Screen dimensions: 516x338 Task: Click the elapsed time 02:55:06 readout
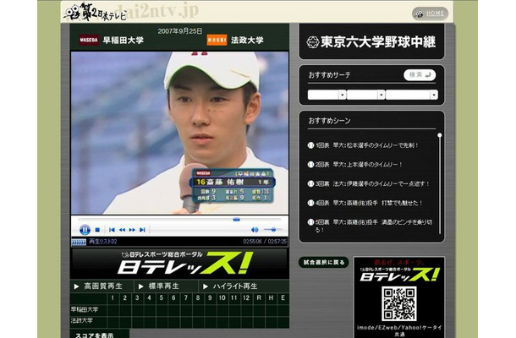pyautogui.click(x=252, y=242)
